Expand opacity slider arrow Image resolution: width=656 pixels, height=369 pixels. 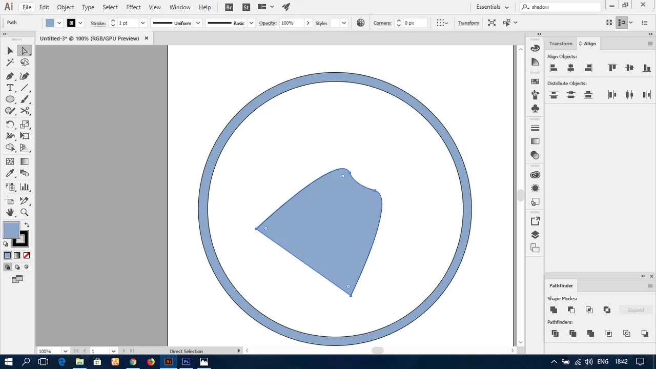[308, 23]
